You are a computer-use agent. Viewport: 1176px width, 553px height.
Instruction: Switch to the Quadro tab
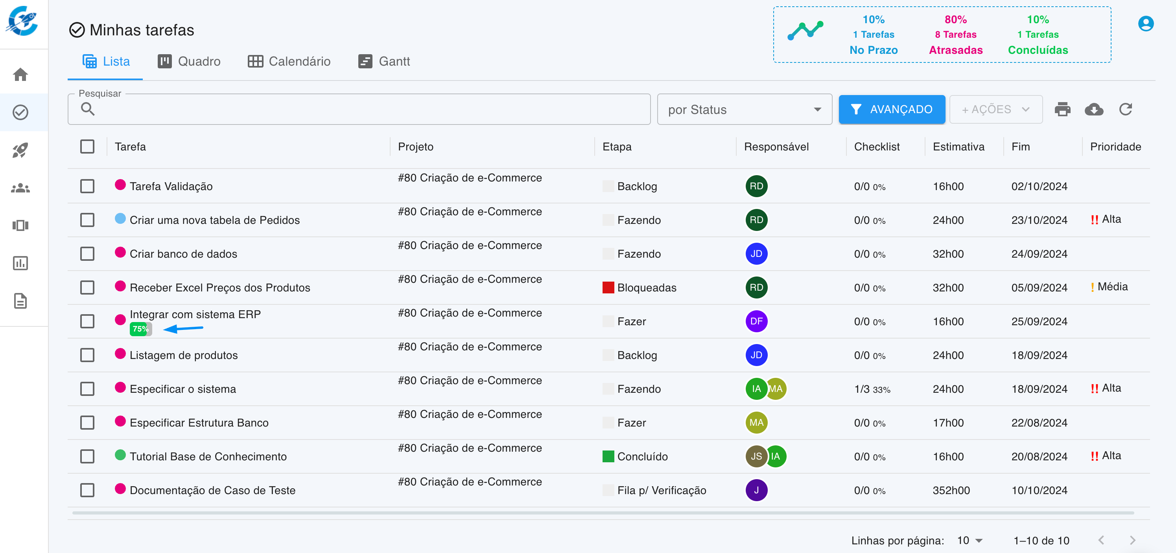190,62
